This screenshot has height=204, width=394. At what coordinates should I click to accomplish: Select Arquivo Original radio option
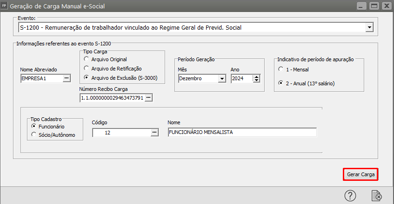pos(86,59)
